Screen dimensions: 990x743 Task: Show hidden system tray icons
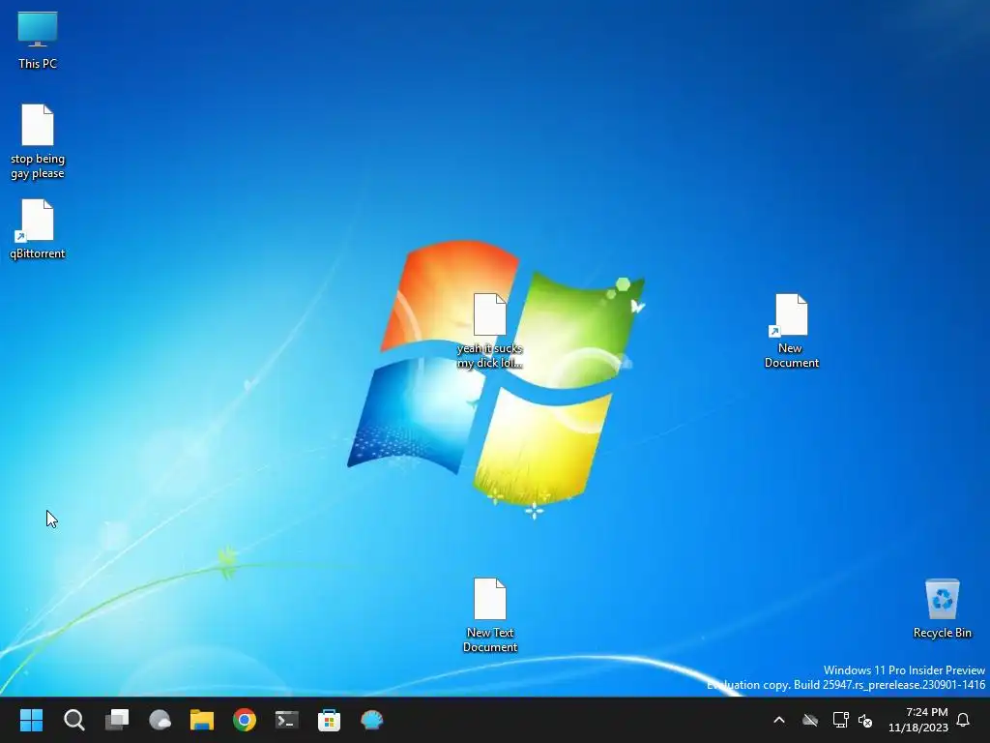779,720
